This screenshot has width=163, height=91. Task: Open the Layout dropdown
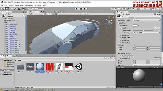156,9
